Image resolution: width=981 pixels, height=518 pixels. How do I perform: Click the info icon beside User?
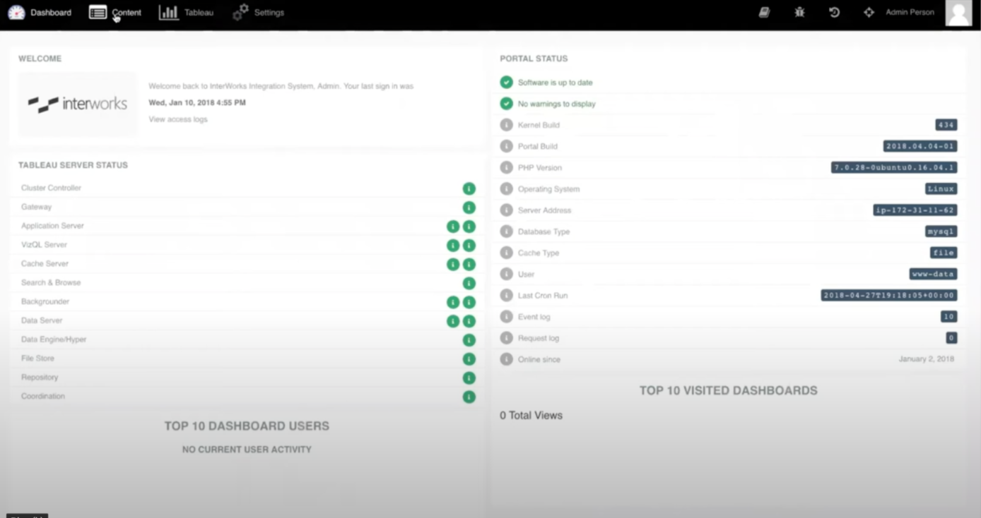pyautogui.click(x=506, y=274)
